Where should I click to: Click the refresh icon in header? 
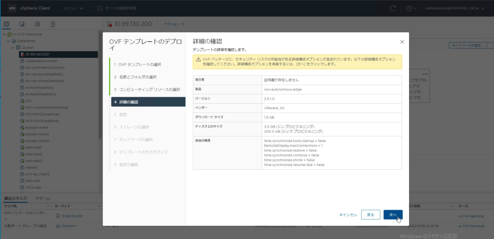pos(393,8)
